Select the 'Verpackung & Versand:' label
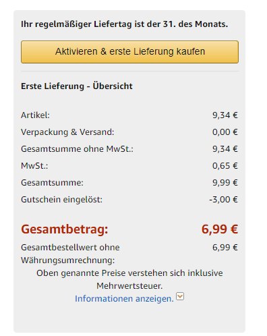Viewport: 267px width, 336px height. click(x=67, y=132)
